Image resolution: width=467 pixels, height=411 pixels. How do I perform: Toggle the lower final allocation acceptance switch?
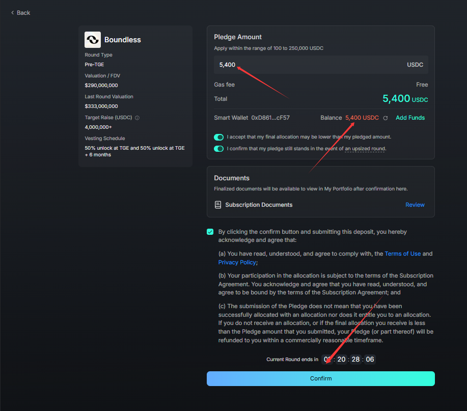pos(218,137)
